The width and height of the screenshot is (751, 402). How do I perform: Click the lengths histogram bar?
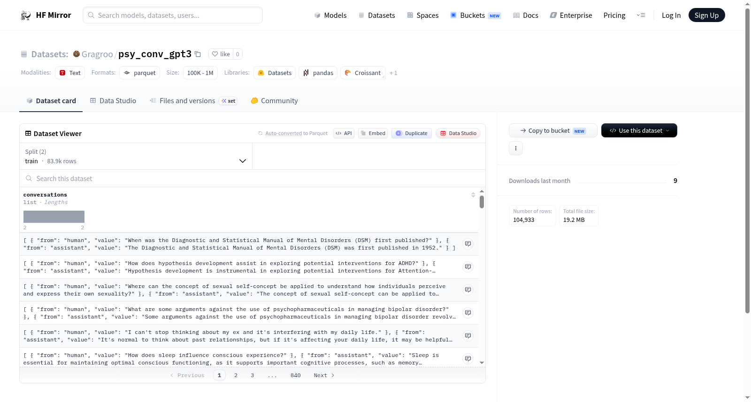[54, 217]
